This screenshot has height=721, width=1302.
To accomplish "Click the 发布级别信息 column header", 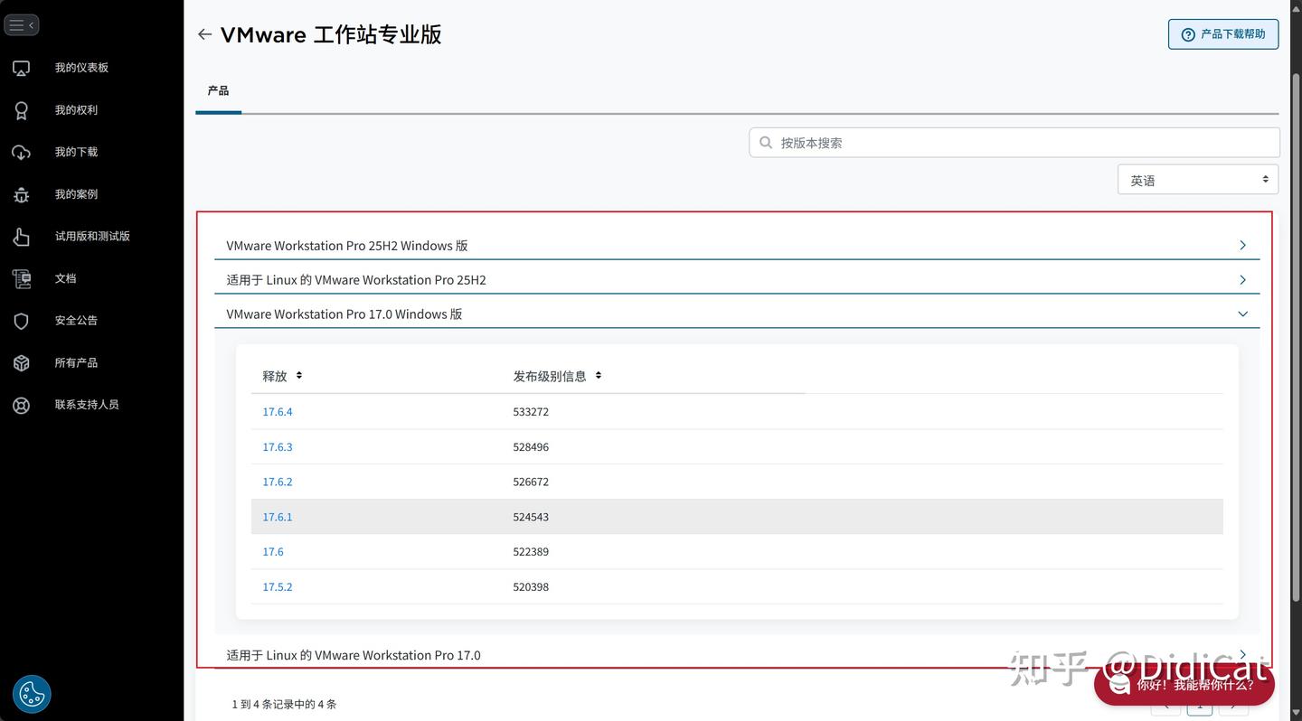I will pos(550,376).
